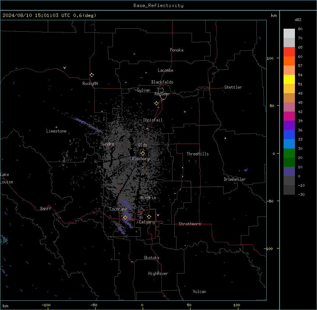Click the yellow station marker near RockyMH
The width and height of the screenshot is (317, 310).
(92, 75)
